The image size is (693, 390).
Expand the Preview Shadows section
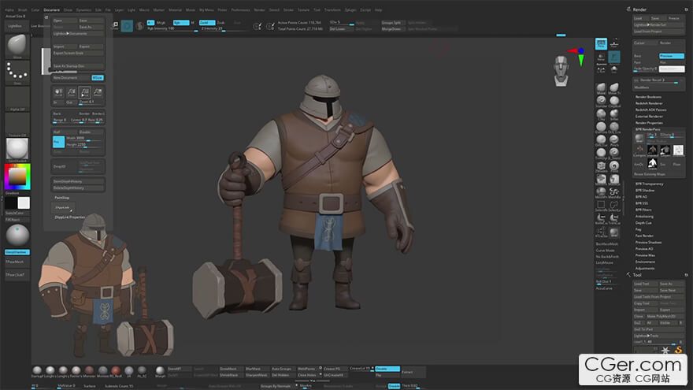pyautogui.click(x=649, y=242)
